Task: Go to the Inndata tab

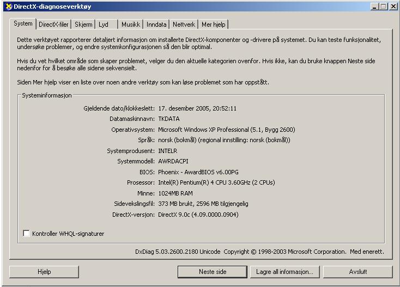Action: click(x=156, y=25)
